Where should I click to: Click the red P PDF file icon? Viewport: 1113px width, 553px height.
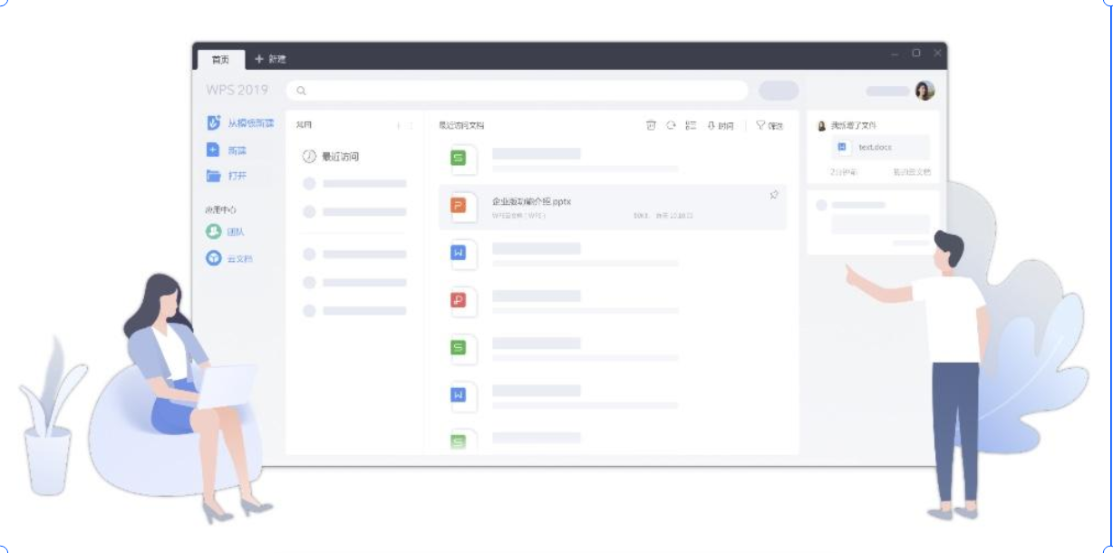(x=458, y=300)
